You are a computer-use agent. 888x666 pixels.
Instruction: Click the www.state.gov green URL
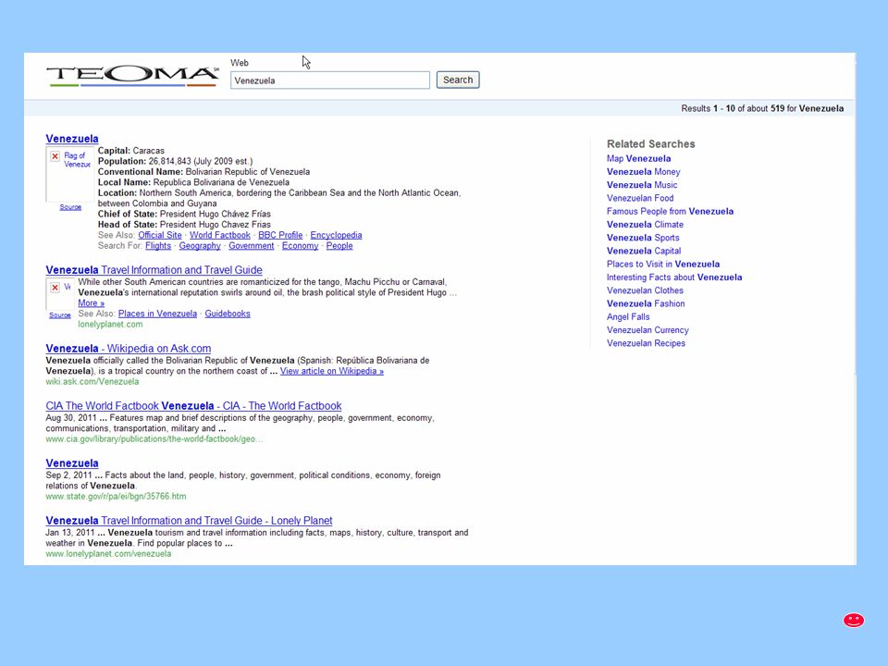pos(117,496)
